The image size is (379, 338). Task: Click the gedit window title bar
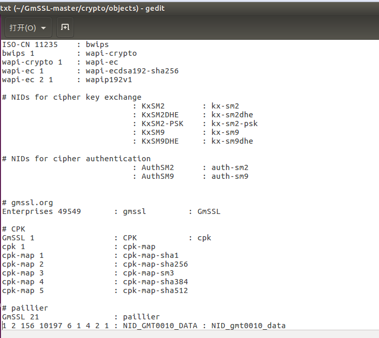(x=189, y=8)
